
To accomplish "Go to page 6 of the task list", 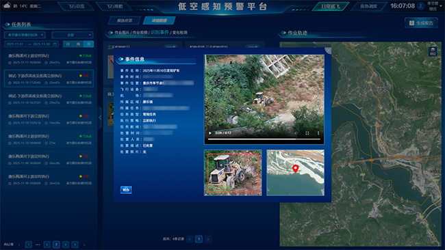I will tap(47, 245).
